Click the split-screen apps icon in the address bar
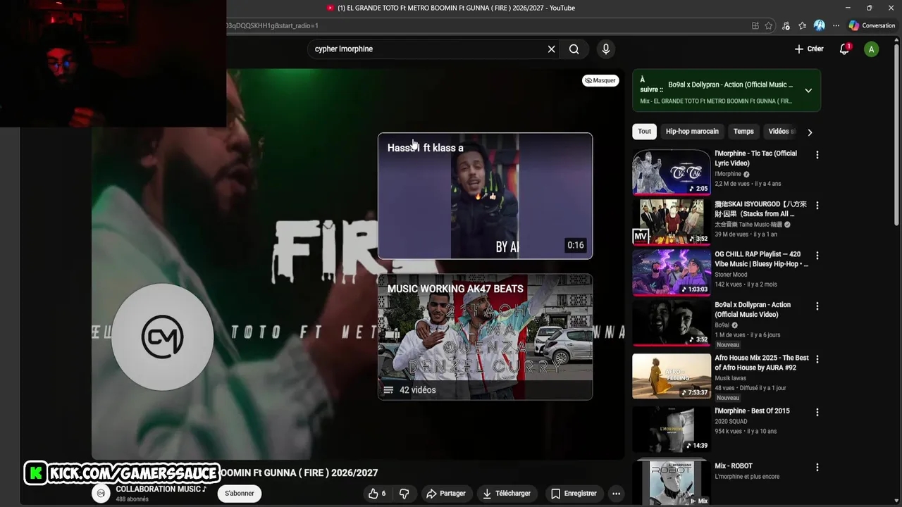The width and height of the screenshot is (902, 507). (755, 25)
